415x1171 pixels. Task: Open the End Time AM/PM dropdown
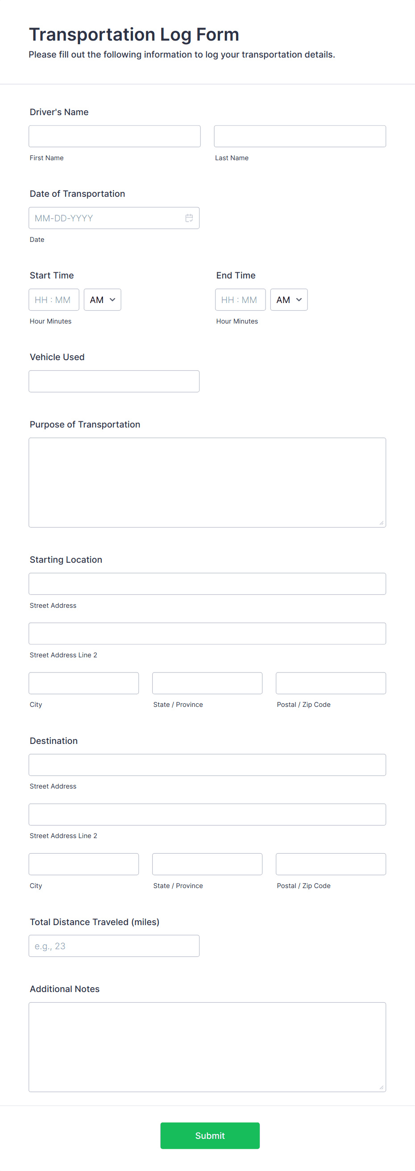click(x=288, y=299)
